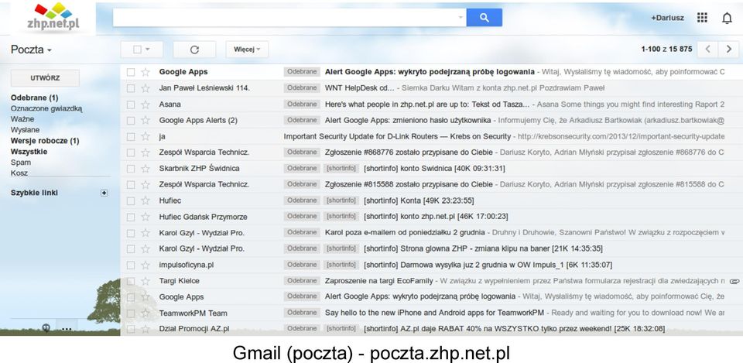Open the Spam folder
The height and width of the screenshot is (363, 743).
[20, 162]
